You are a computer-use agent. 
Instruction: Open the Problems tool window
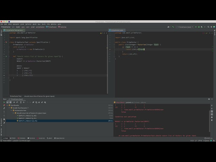point(22,138)
